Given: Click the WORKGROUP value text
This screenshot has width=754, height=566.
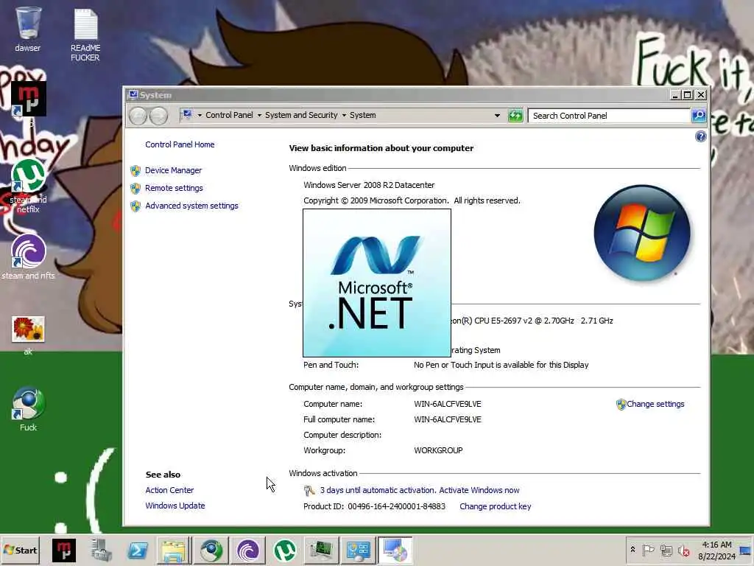Looking at the screenshot, I should 438,450.
